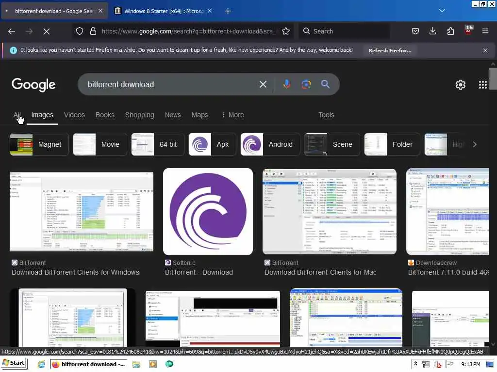Click the Refresh Firefox button

pyautogui.click(x=390, y=50)
